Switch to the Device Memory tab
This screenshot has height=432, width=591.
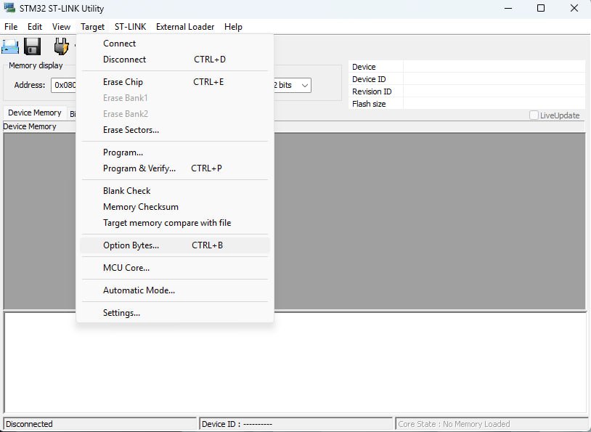(35, 113)
